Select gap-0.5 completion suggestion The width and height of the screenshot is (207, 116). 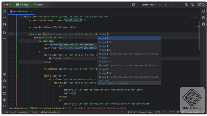click(129, 42)
